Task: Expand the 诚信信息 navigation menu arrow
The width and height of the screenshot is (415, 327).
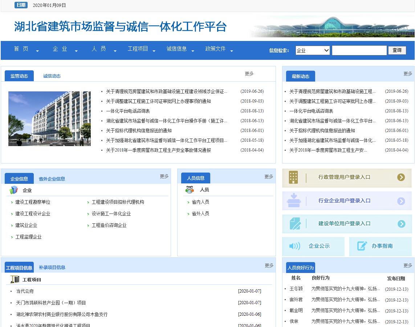Action: tap(193, 51)
